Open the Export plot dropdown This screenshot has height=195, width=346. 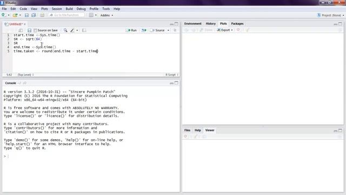click(225, 30)
